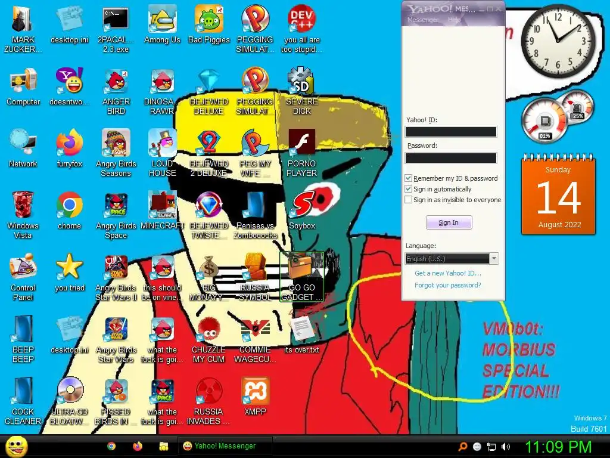This screenshot has height=458, width=610.
Task: Switch to Yahoo! Messenger taskbar button
Action: click(225, 446)
